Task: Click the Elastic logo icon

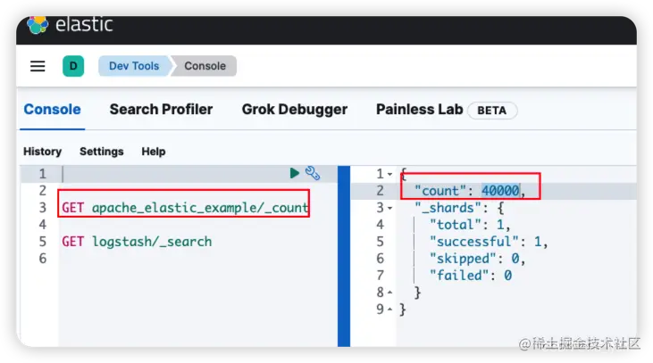Action: pyautogui.click(x=38, y=25)
